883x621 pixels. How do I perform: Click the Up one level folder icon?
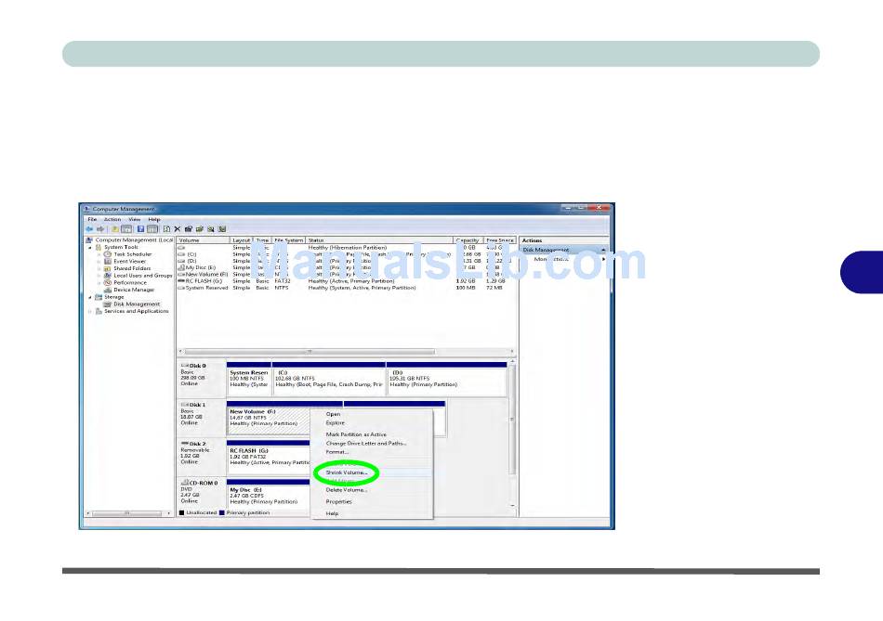pyautogui.click(x=115, y=229)
